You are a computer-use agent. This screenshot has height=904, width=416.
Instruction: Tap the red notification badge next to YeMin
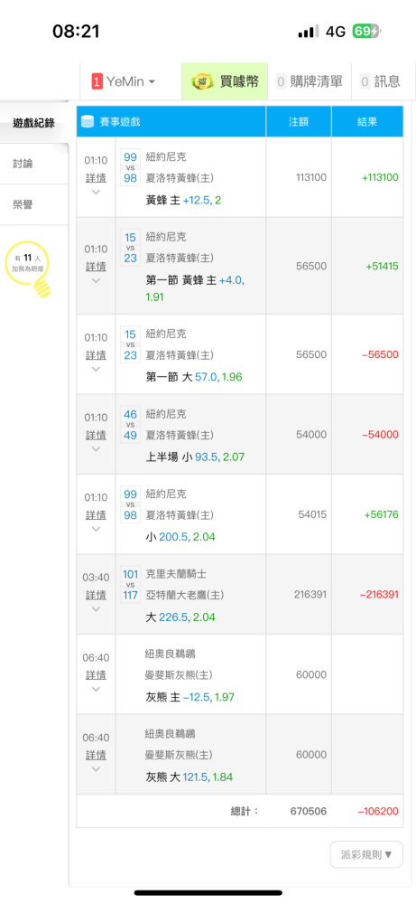pyautogui.click(x=97, y=82)
